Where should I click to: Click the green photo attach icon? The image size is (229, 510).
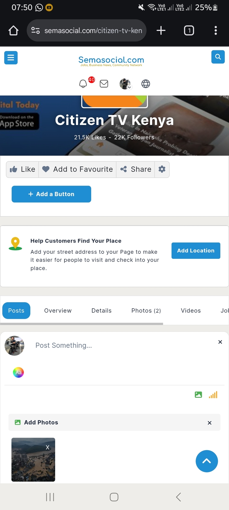click(x=198, y=395)
